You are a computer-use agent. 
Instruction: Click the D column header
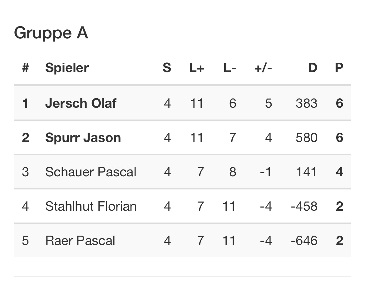coord(312,68)
